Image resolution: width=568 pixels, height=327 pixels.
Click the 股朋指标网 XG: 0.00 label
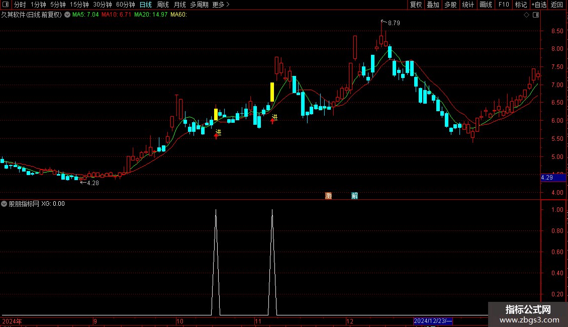point(37,204)
